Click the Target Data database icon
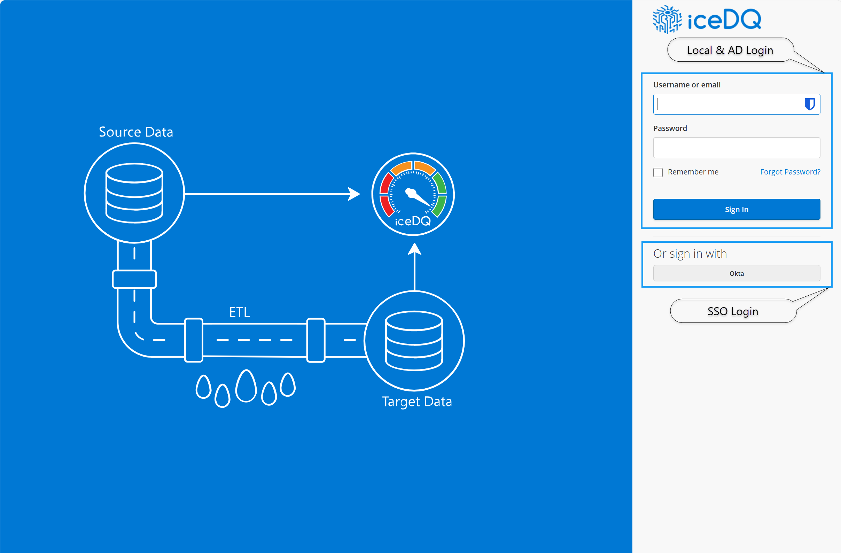This screenshot has width=841, height=553. [x=414, y=341]
